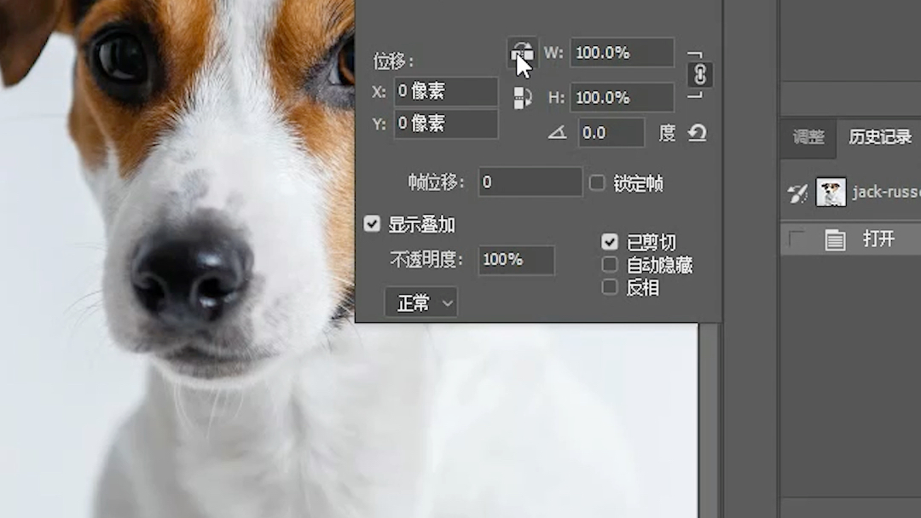Enable the 锁定帧 checkbox

point(598,183)
